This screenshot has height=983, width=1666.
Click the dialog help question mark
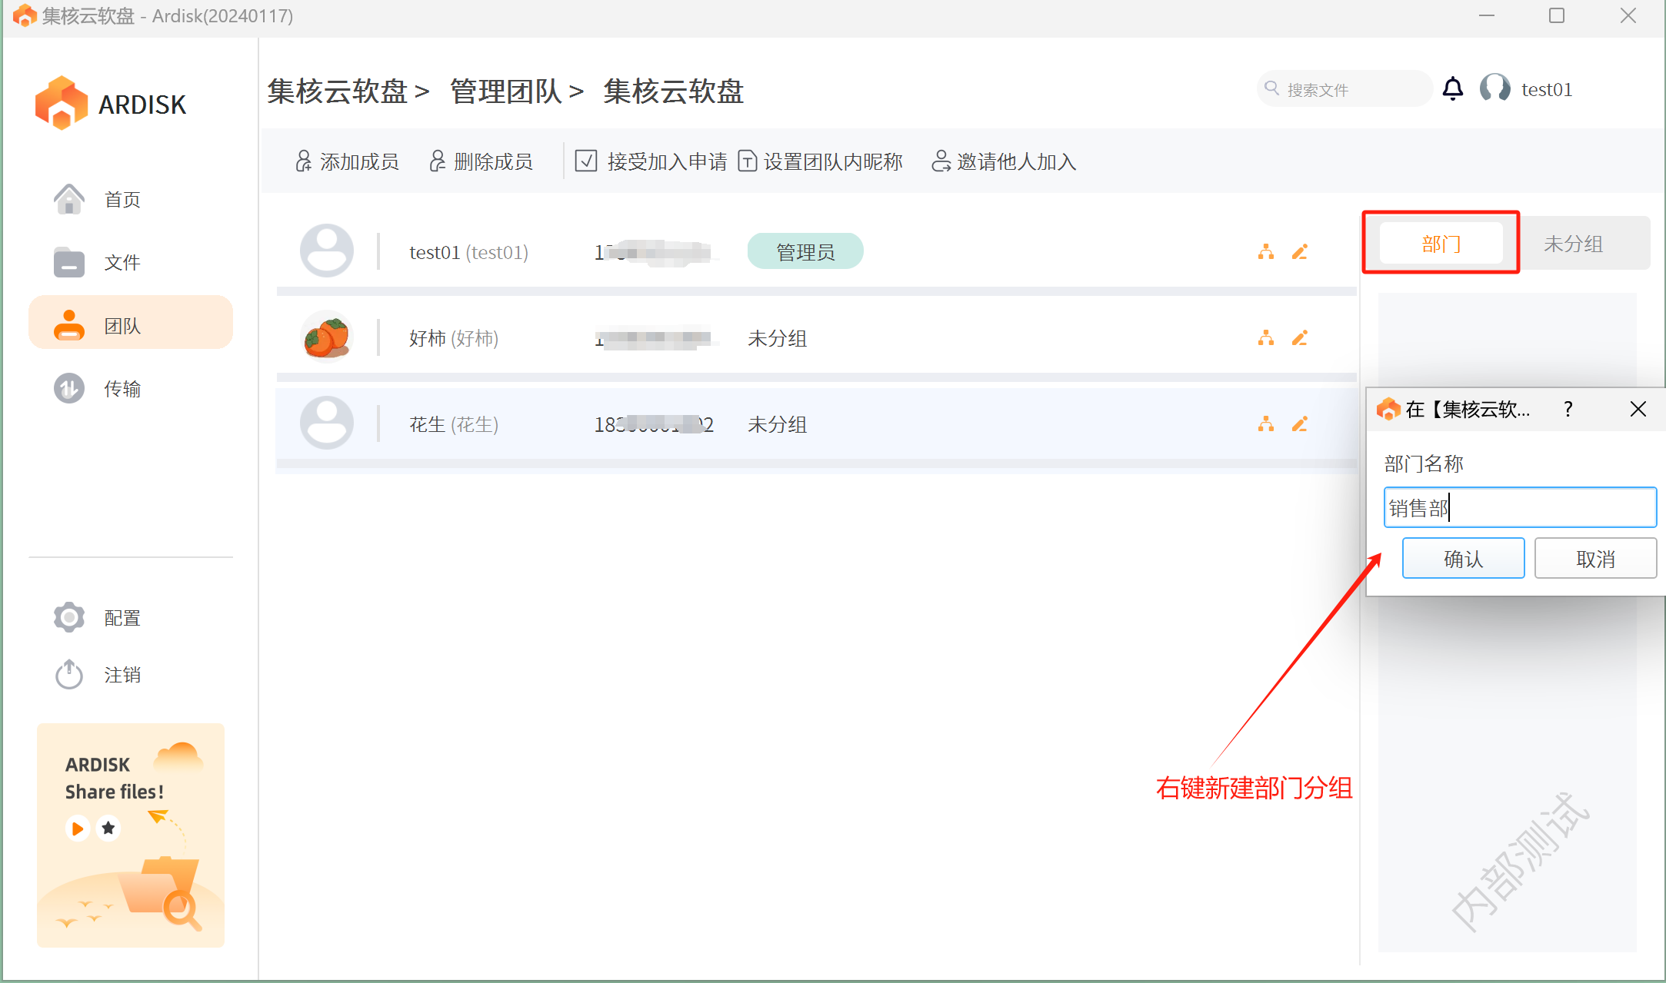(x=1568, y=409)
